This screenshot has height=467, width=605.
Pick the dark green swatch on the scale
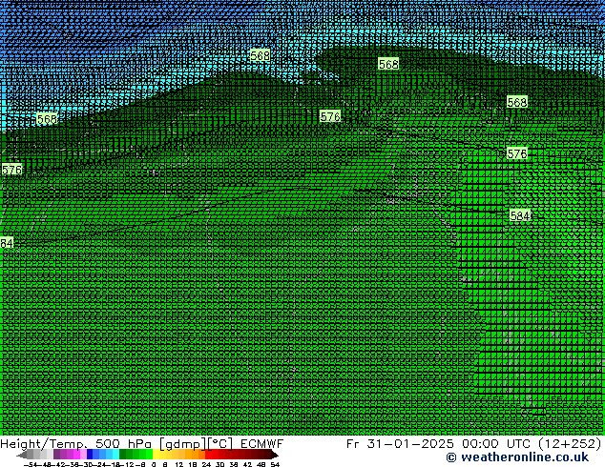click(x=123, y=454)
